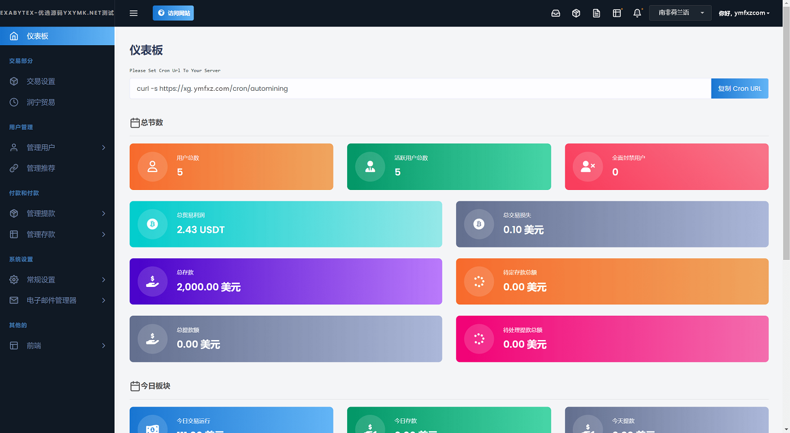Open the inbox tray icon in header
The width and height of the screenshot is (790, 433).
(x=556, y=13)
